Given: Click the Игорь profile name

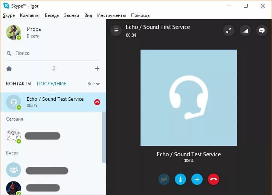Looking at the screenshot, I should coord(34,29).
